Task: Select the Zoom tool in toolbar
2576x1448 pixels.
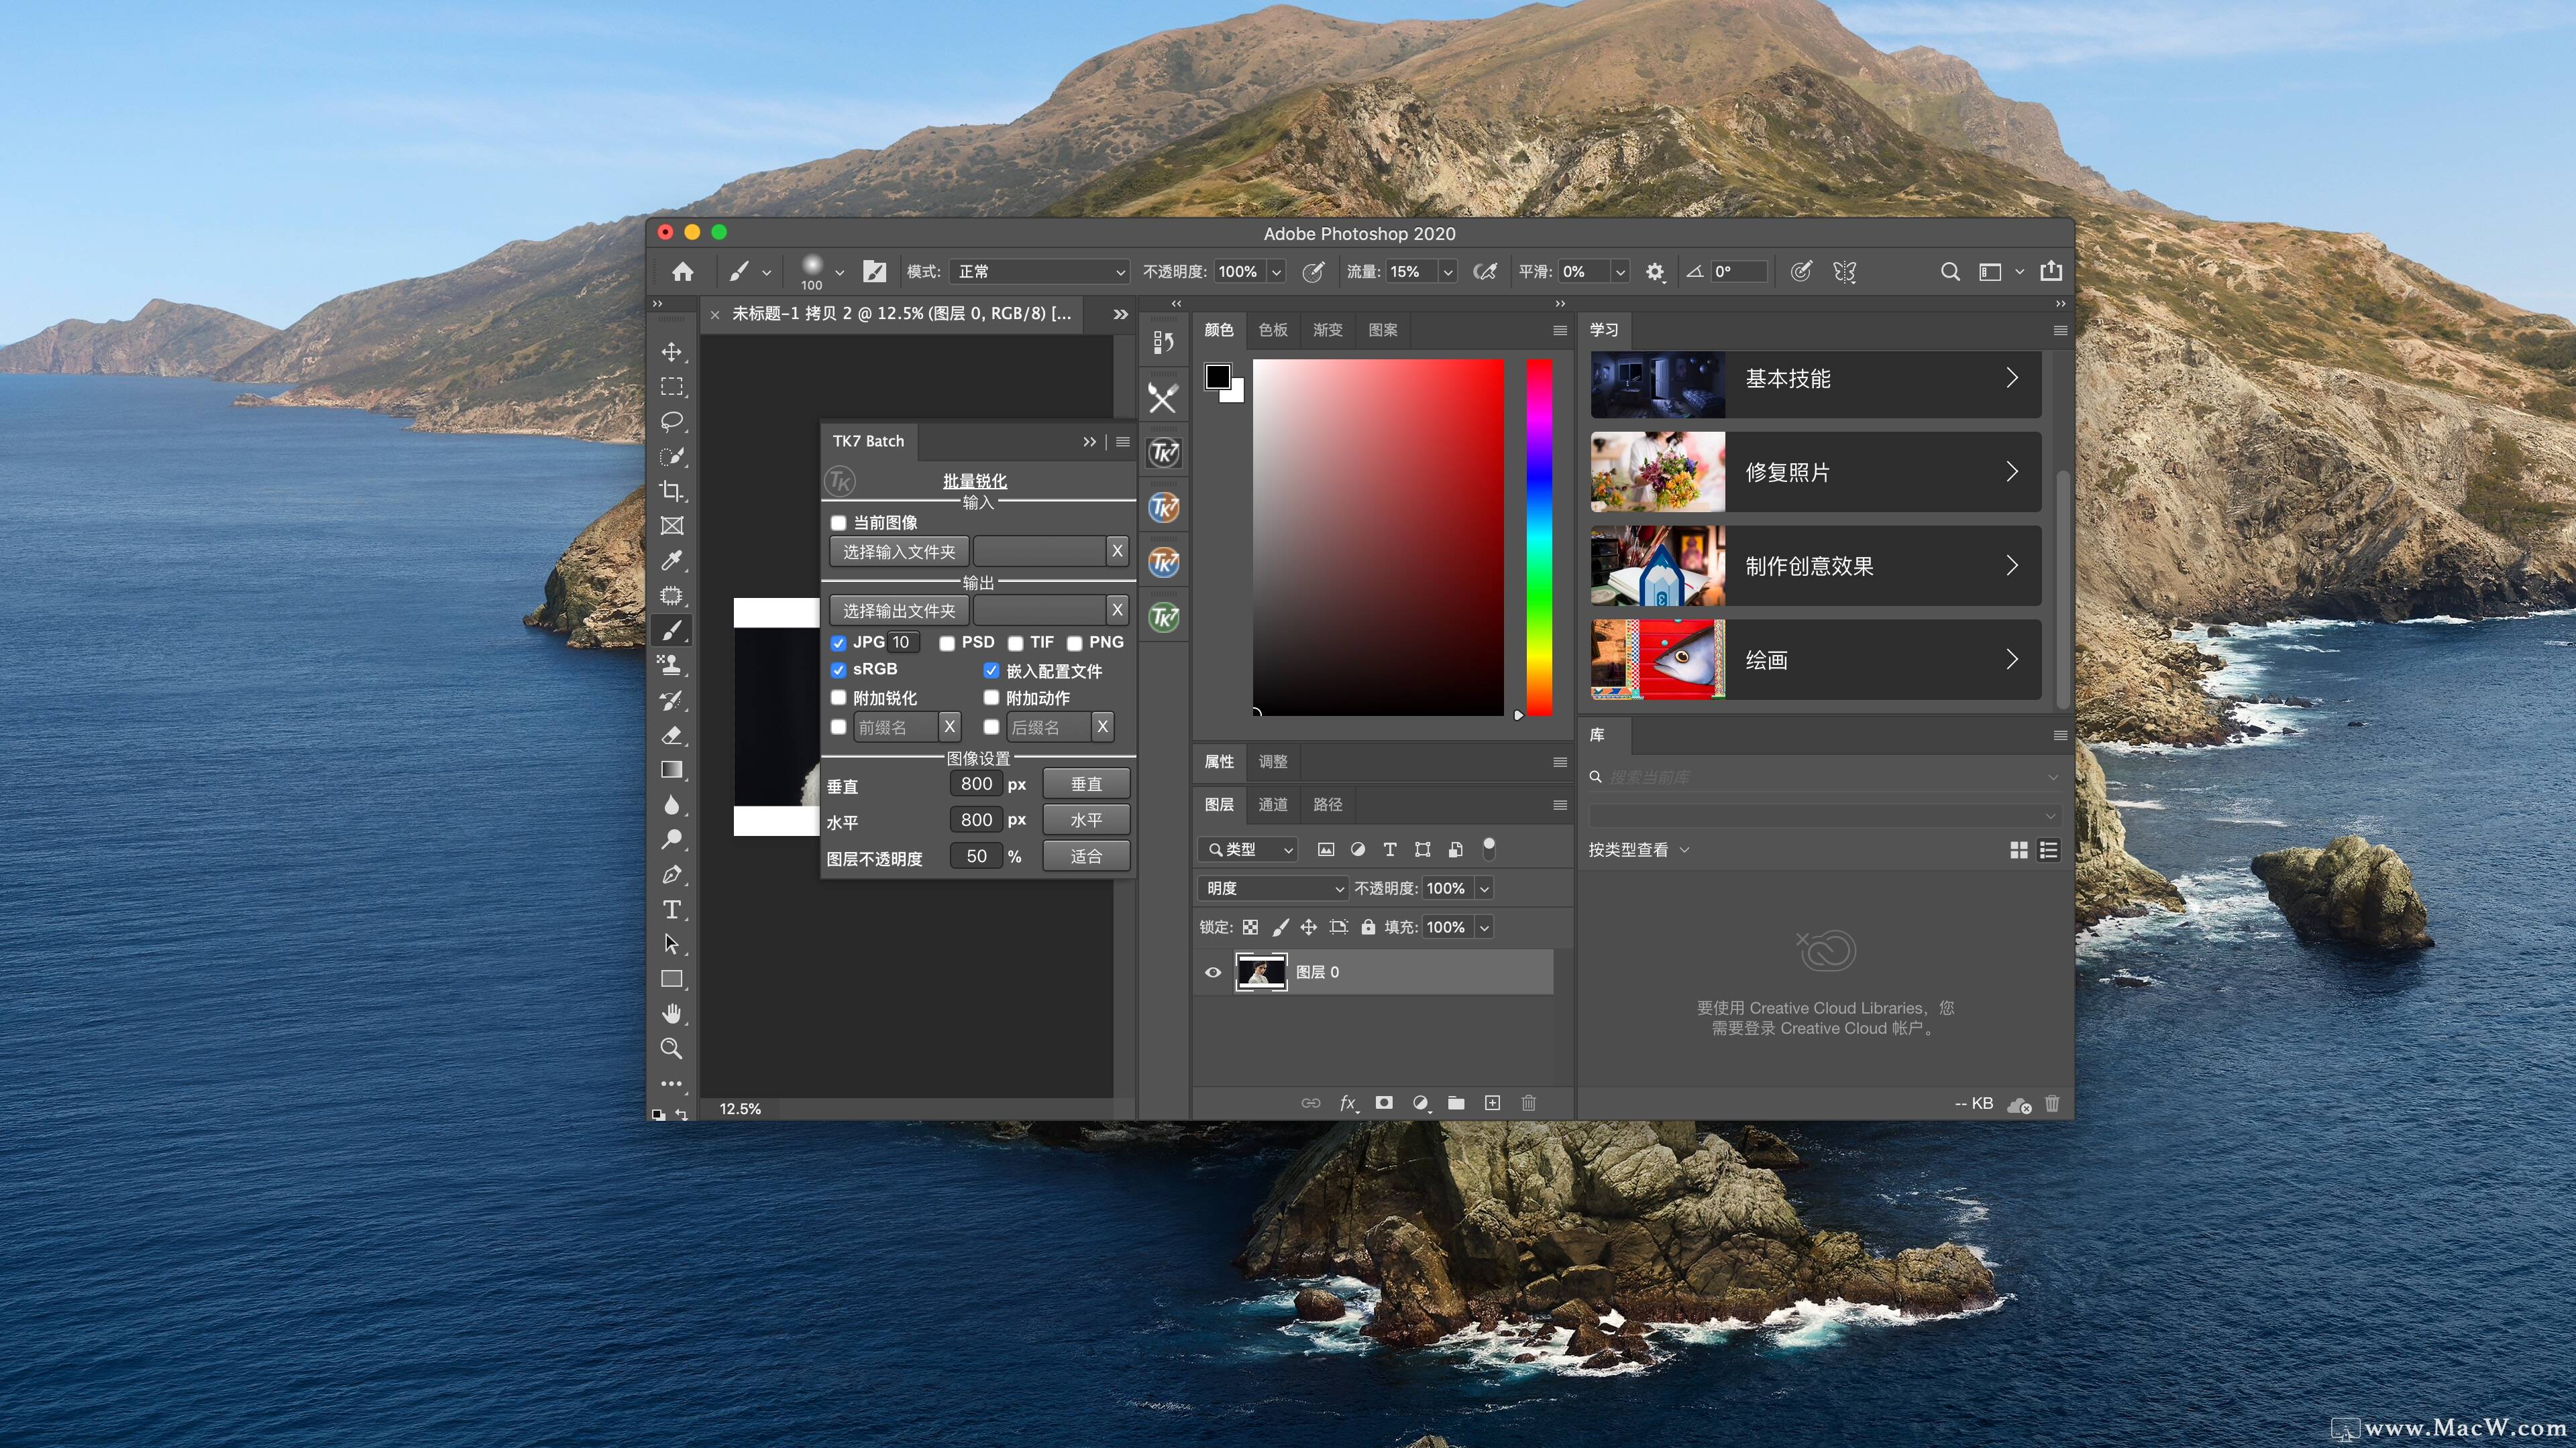Action: pos(671,1048)
